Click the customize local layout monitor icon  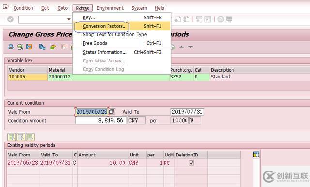click(x=229, y=19)
